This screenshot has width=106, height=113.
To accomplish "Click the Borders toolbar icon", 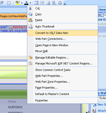I will (x=9, y=3).
